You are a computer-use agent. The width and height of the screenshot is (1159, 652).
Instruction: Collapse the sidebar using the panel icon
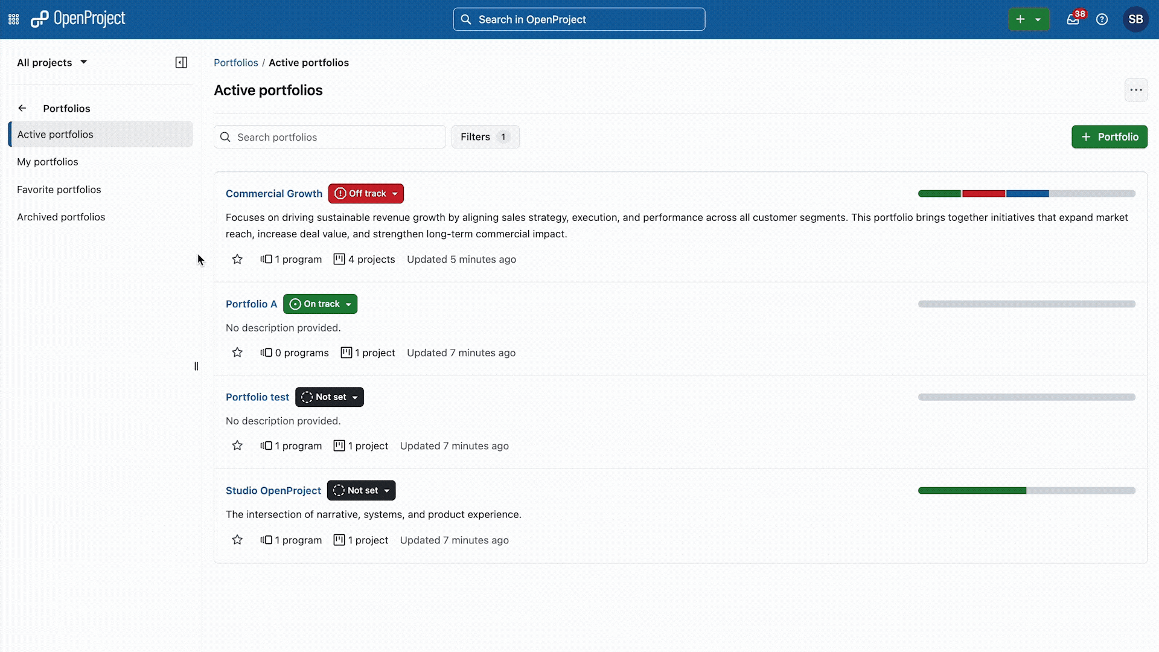coord(181,62)
